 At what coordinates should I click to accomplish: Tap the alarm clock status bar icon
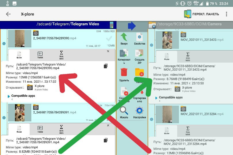pyautogui.click(x=189, y=3)
